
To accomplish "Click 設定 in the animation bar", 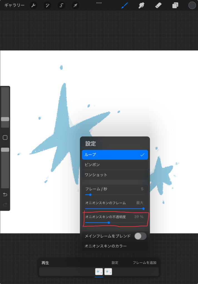I will [x=115, y=263].
